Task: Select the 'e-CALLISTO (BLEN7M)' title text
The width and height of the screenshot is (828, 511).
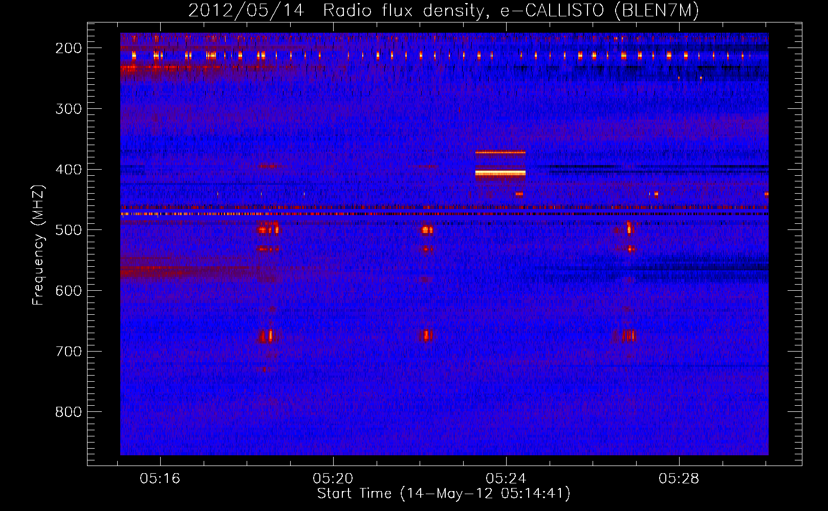Action: click(x=600, y=10)
